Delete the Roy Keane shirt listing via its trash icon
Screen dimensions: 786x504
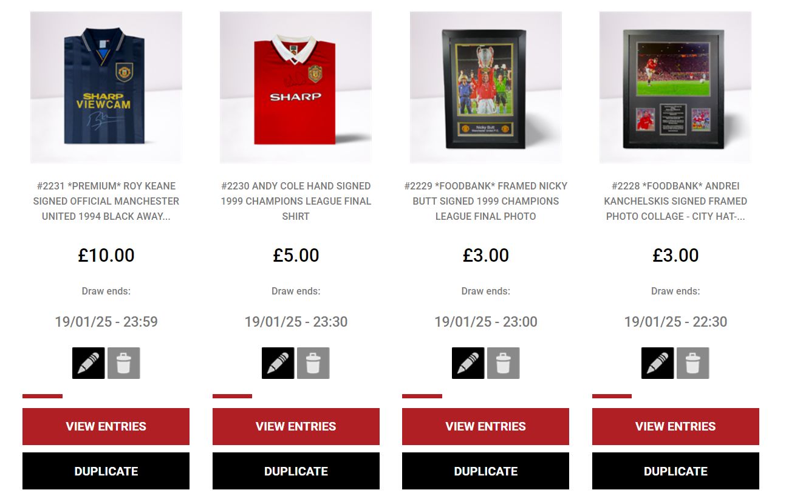124,363
